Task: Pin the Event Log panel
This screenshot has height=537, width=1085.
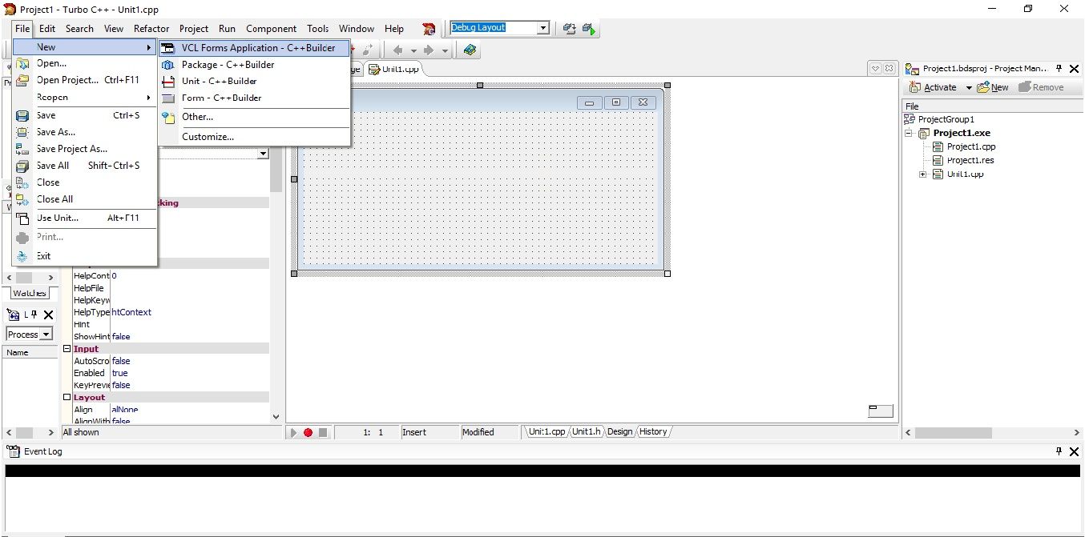Action: click(1059, 451)
